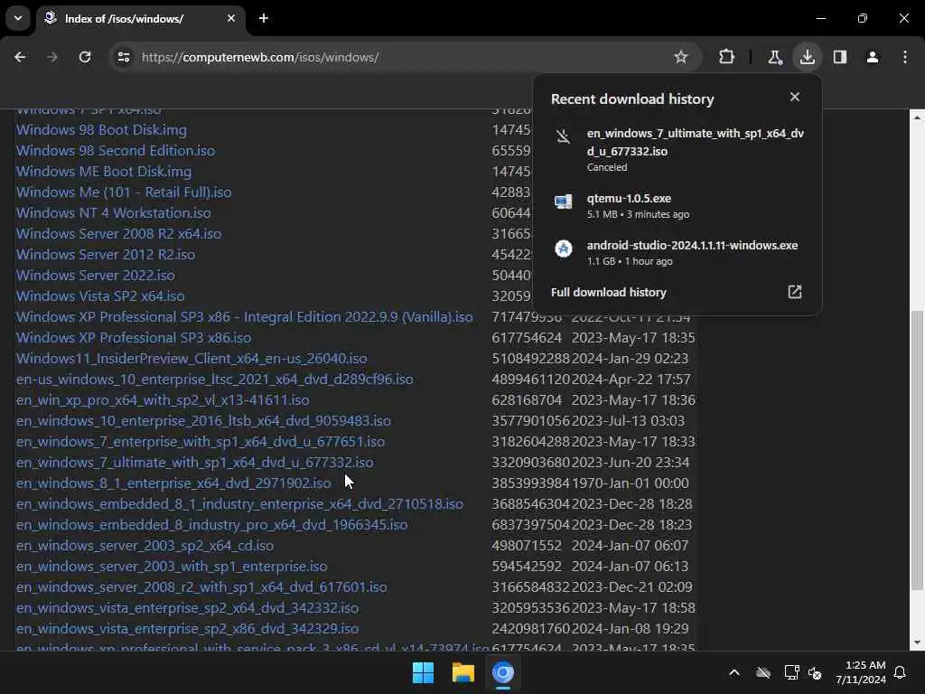Open the Extensions puzzle icon
The width and height of the screenshot is (925, 694).
pos(727,57)
